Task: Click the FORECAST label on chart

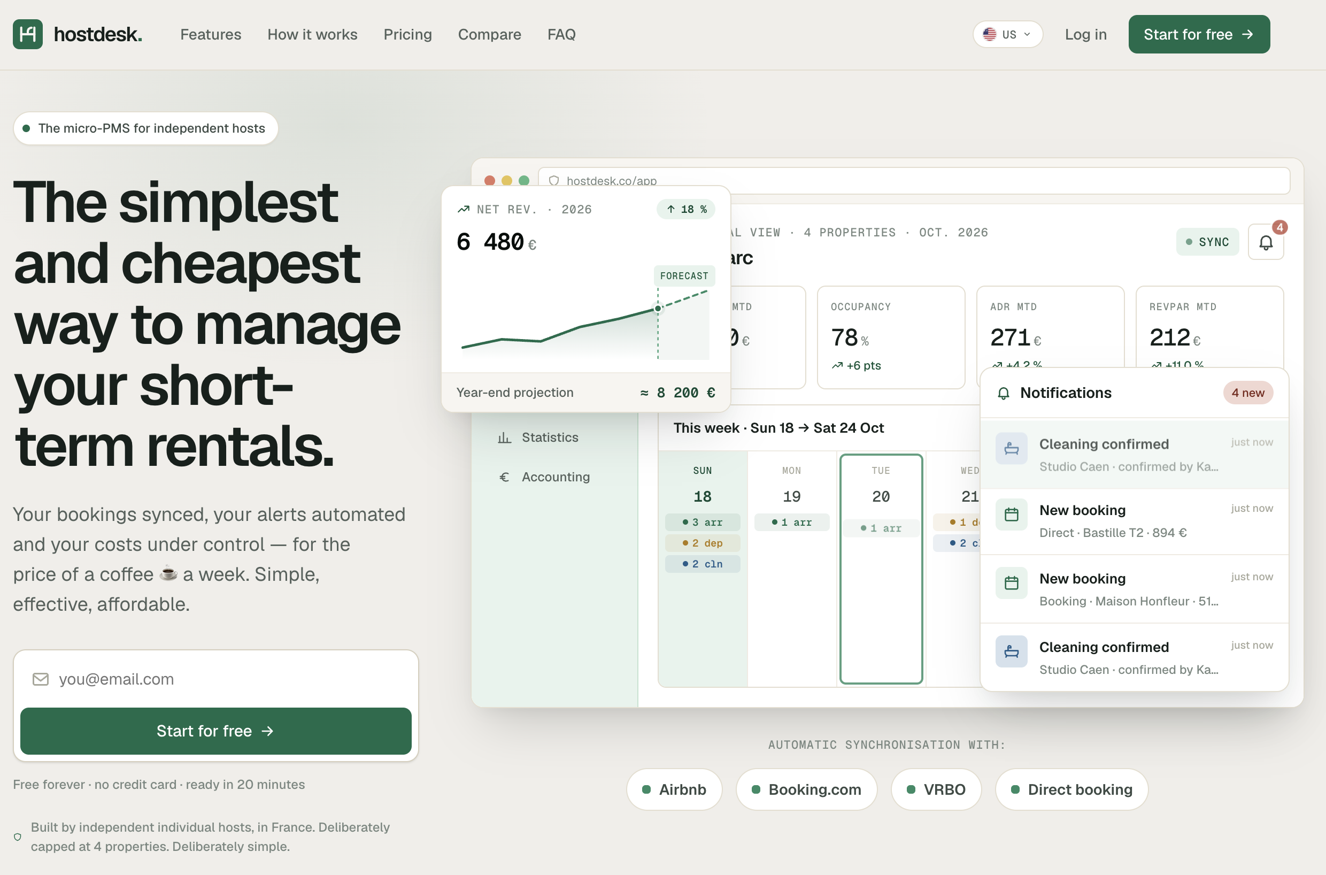Action: [x=684, y=276]
